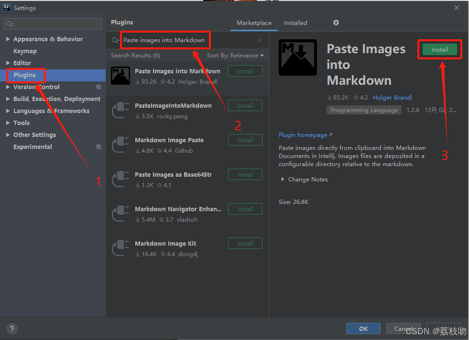Expand the Editor settings node
This screenshot has height=340, width=469.
(8, 63)
